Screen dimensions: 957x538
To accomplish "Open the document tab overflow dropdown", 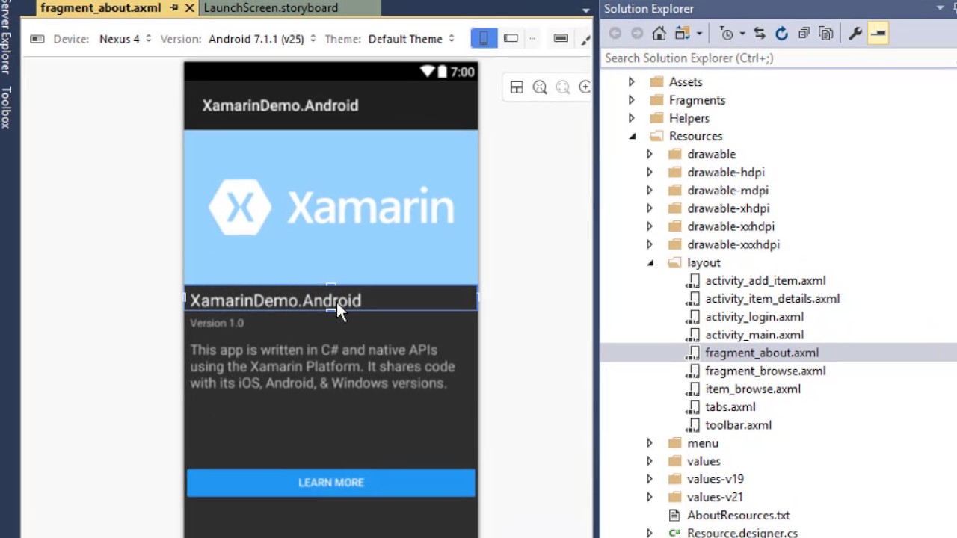I will tap(586, 10).
